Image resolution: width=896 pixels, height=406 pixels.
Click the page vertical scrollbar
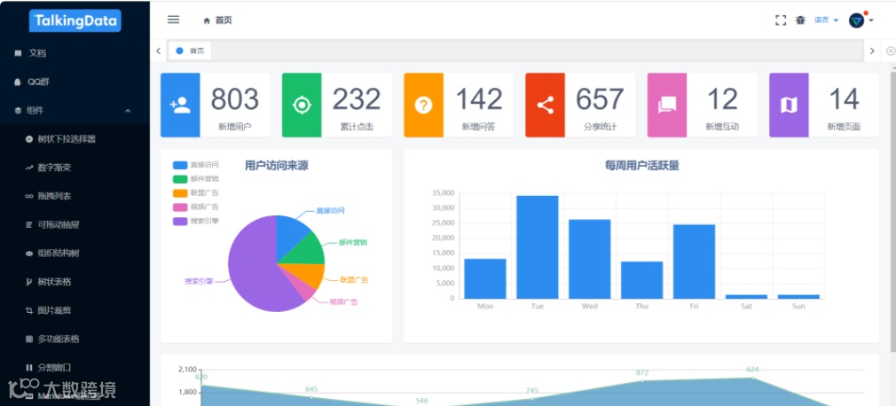point(893,209)
